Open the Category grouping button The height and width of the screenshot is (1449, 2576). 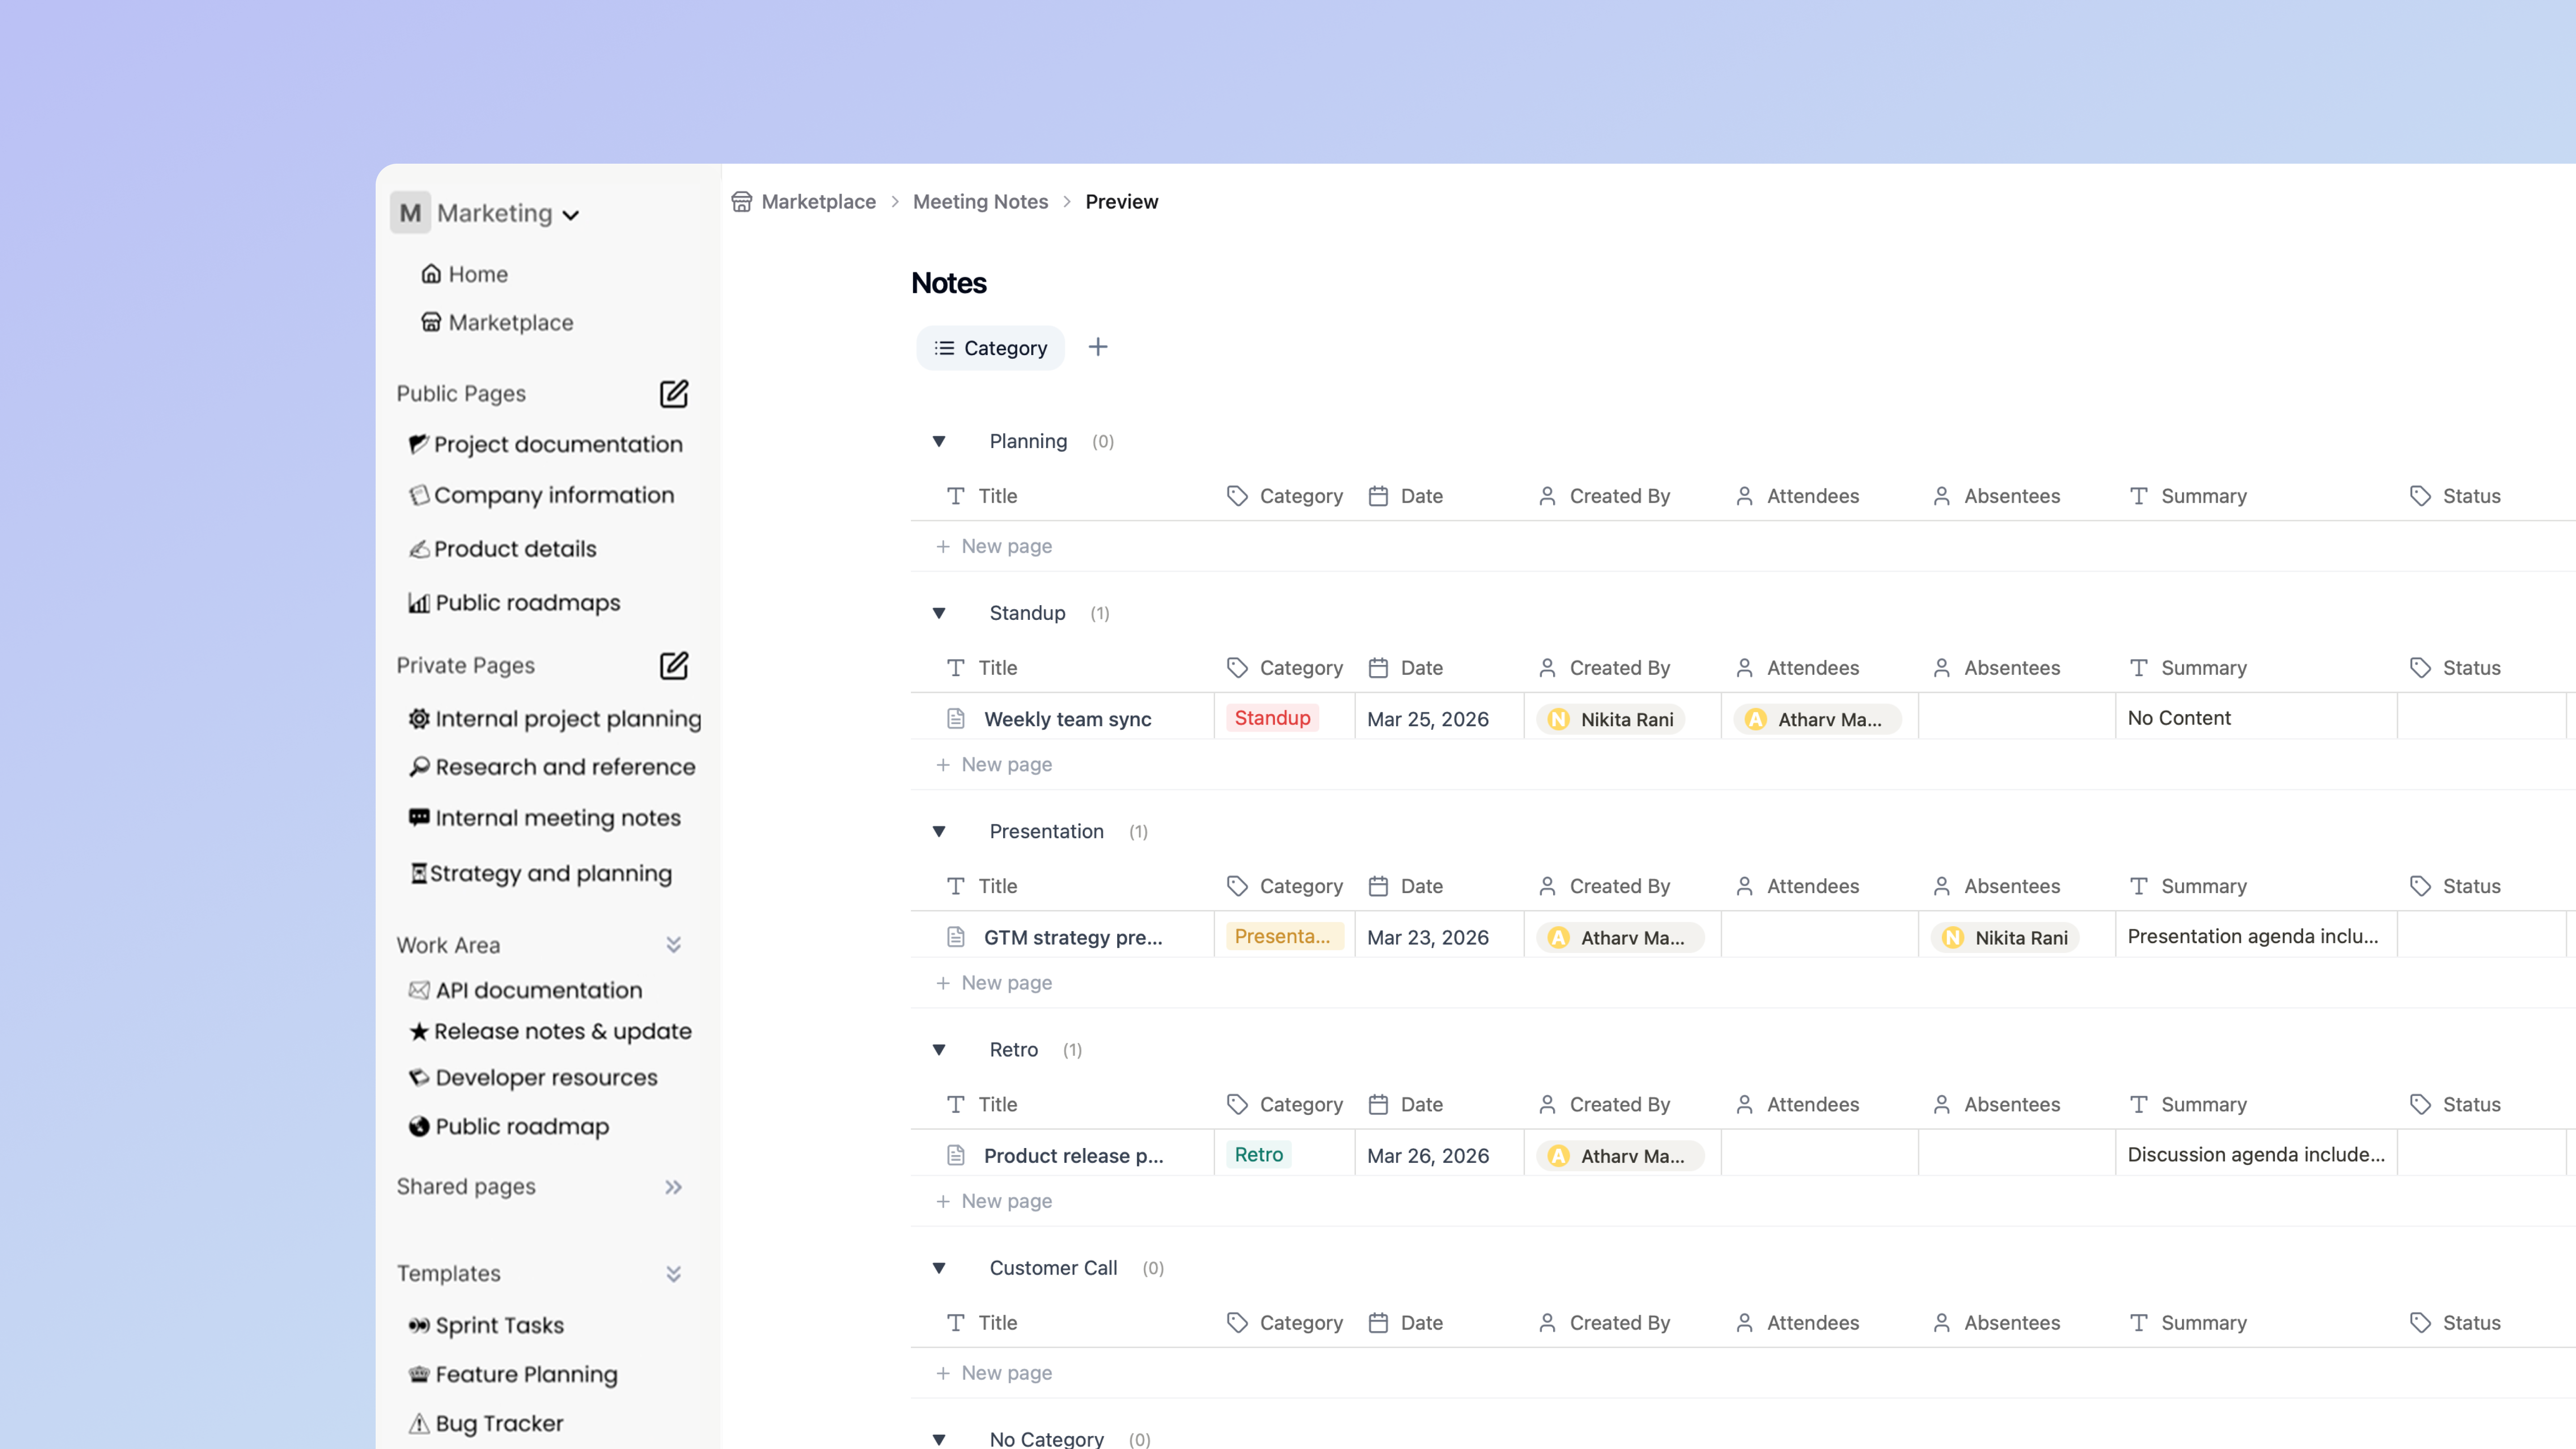990,347
